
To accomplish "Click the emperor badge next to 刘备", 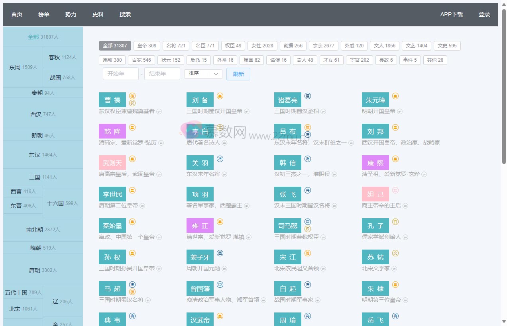I will pos(220,96).
